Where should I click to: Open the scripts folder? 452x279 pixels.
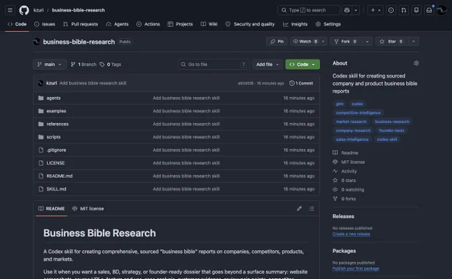coord(53,137)
